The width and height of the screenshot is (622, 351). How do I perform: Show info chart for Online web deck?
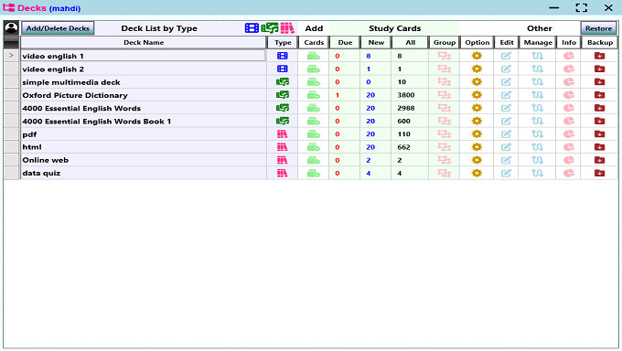tap(568, 160)
